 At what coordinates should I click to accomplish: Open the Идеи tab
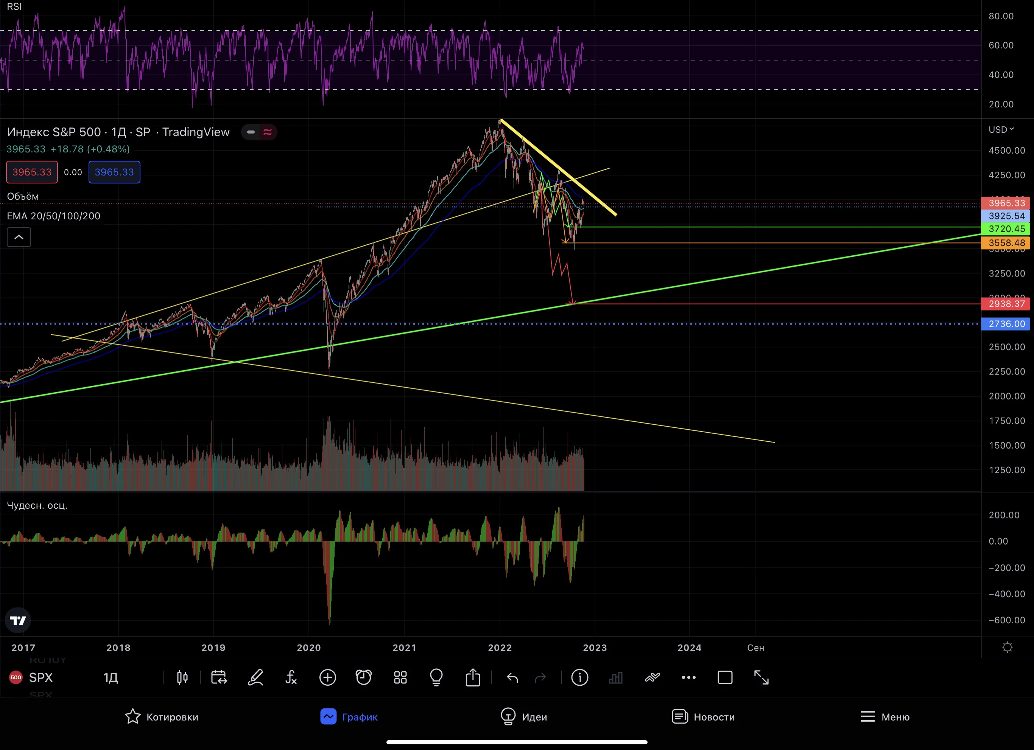click(524, 717)
